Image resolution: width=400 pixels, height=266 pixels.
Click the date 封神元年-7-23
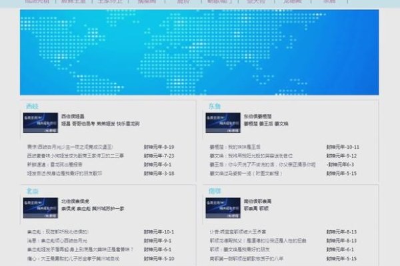click(159, 156)
